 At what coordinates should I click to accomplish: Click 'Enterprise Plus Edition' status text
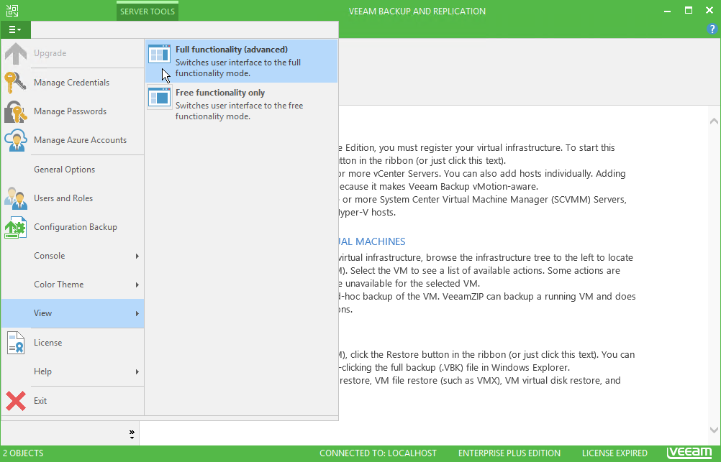click(x=509, y=453)
